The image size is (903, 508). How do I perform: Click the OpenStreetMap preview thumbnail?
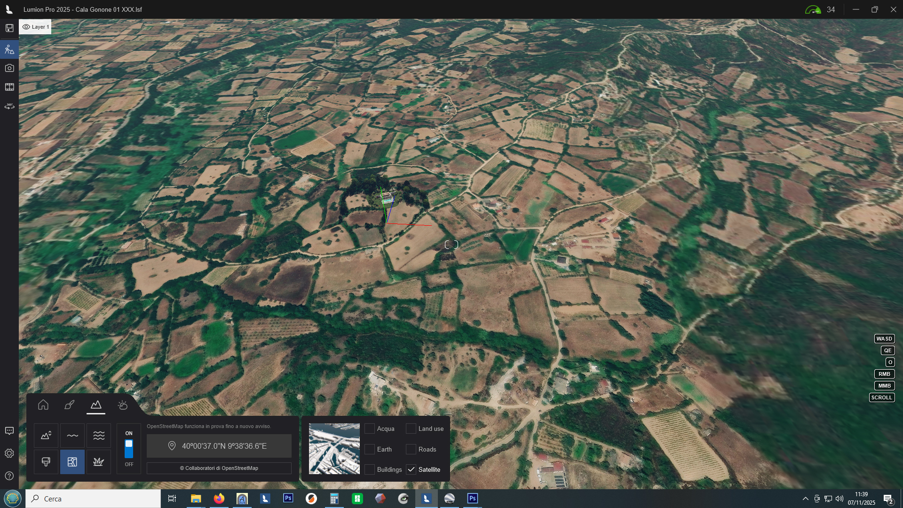click(x=334, y=449)
